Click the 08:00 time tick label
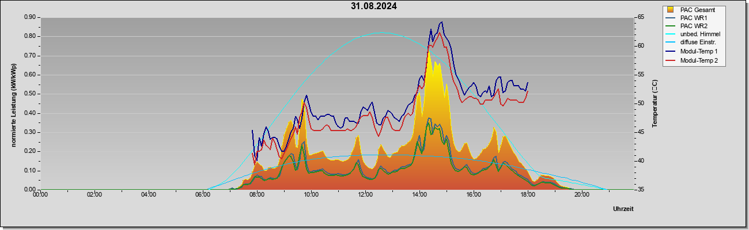The width and height of the screenshot is (749, 230). coord(257,195)
